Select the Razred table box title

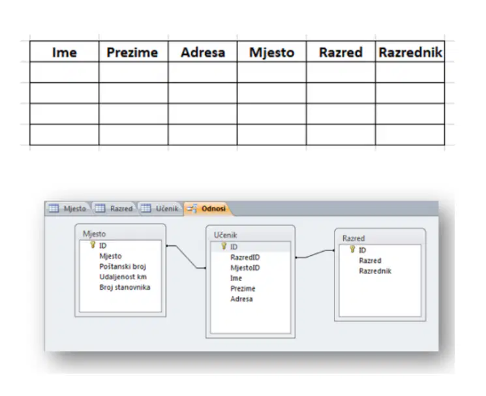354,238
